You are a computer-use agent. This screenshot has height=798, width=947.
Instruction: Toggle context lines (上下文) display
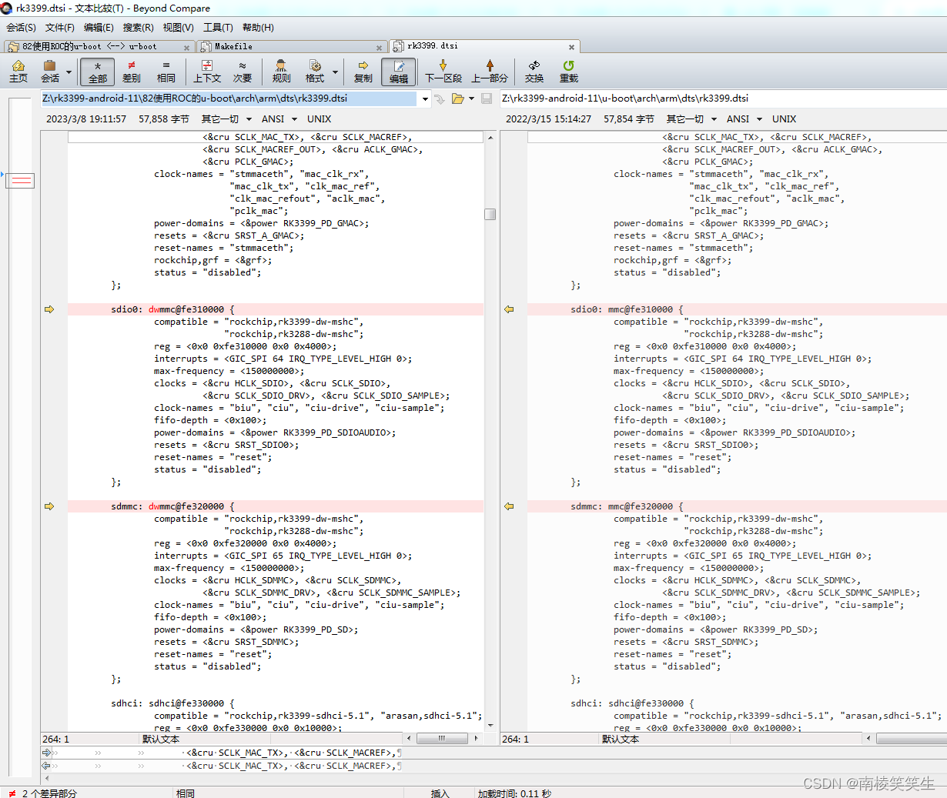(x=207, y=72)
